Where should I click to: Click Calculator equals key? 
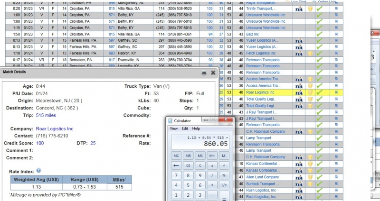tap(224, 196)
